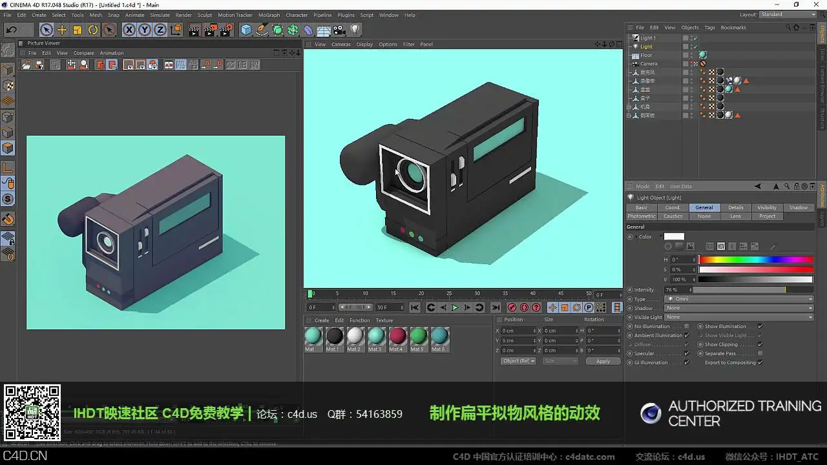Click Save As icon in Picture Viewer
The width and height of the screenshot is (827, 465).
[x=39, y=65]
